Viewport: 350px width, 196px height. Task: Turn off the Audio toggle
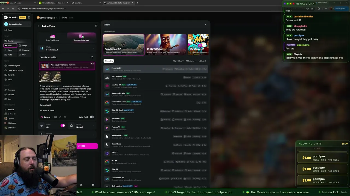point(63,125)
